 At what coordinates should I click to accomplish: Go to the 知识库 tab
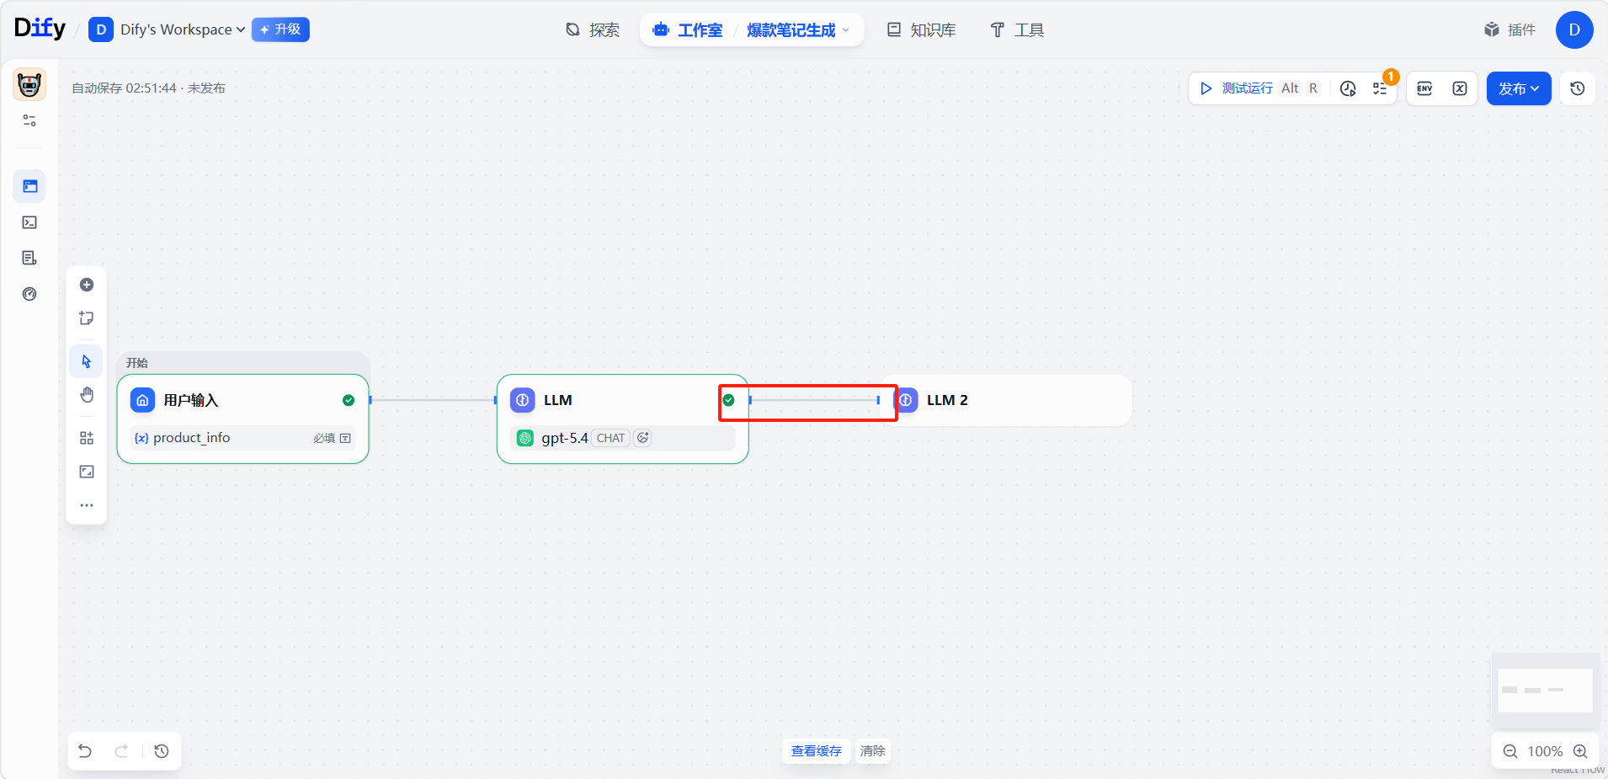coord(922,30)
